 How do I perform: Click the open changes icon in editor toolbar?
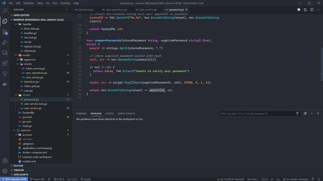click(305, 10)
